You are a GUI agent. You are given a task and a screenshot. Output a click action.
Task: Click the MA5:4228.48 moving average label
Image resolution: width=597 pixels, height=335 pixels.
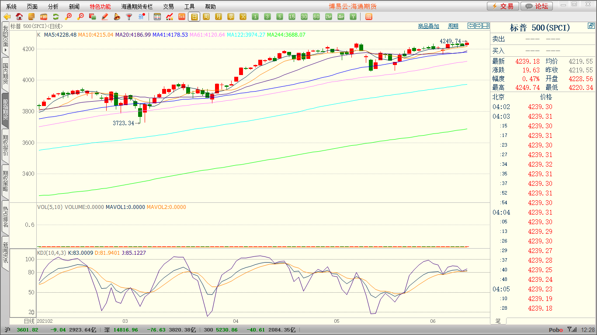click(x=60, y=34)
